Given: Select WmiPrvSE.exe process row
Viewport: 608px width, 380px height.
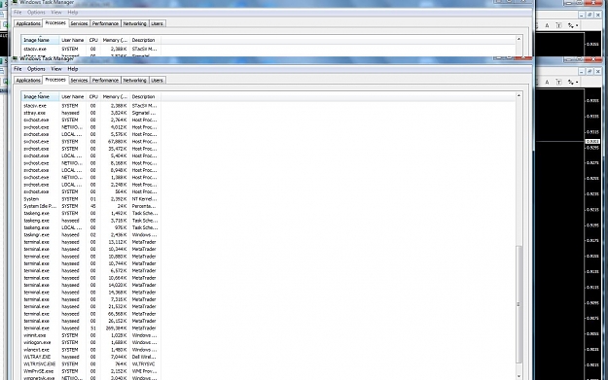Looking at the screenshot, I should [91, 371].
